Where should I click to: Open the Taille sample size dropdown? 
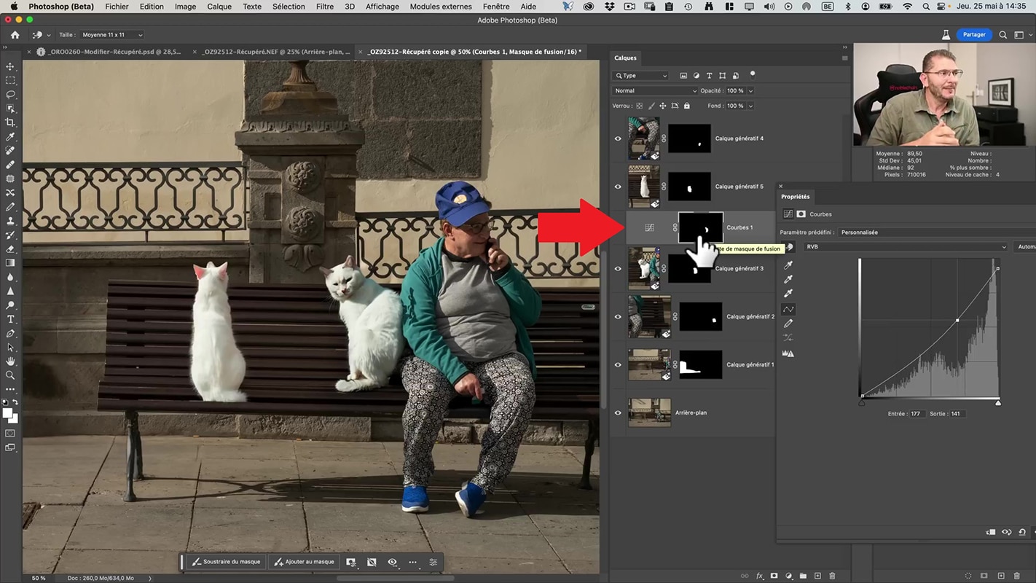111,35
